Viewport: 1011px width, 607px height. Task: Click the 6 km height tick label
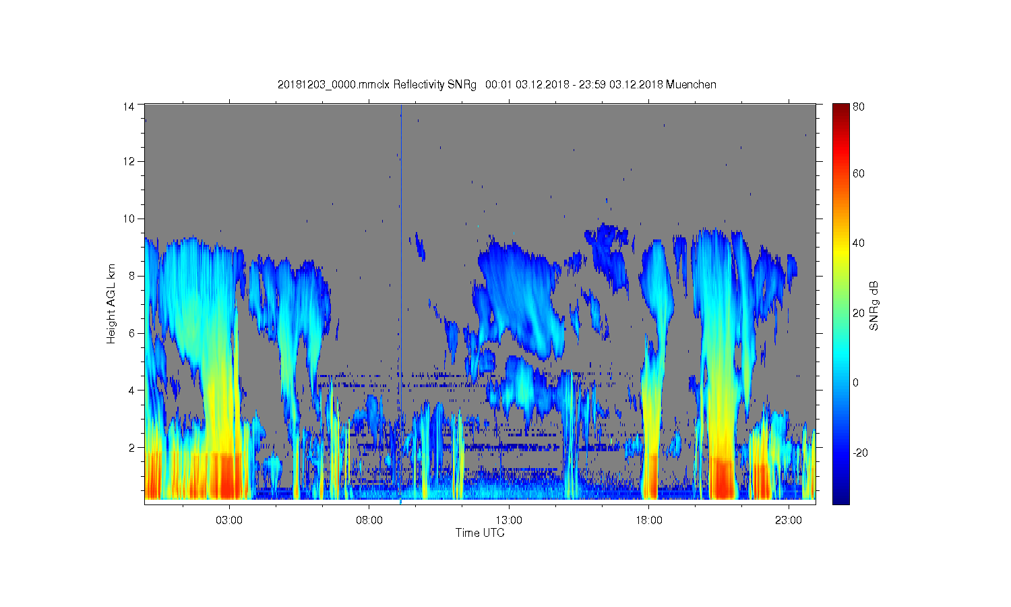[x=132, y=333]
